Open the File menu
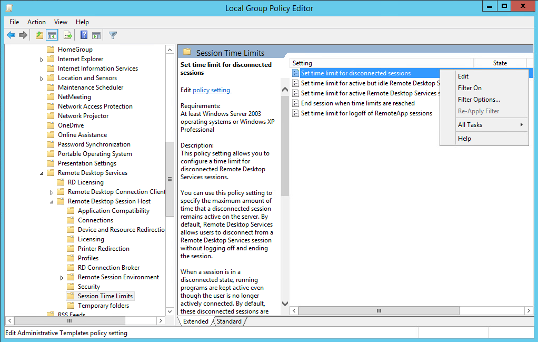The height and width of the screenshot is (342, 538). [x=14, y=22]
